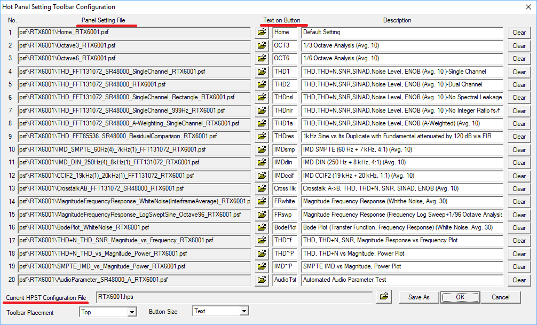Edit OCT3 button text field

285,45
